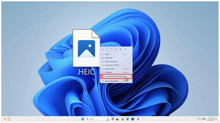Select the .HEIC file on the desktop
The image size is (220, 123).
pos(86,52)
